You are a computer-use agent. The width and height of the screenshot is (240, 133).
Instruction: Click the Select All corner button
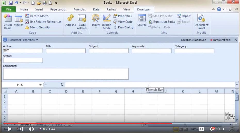[5, 91]
